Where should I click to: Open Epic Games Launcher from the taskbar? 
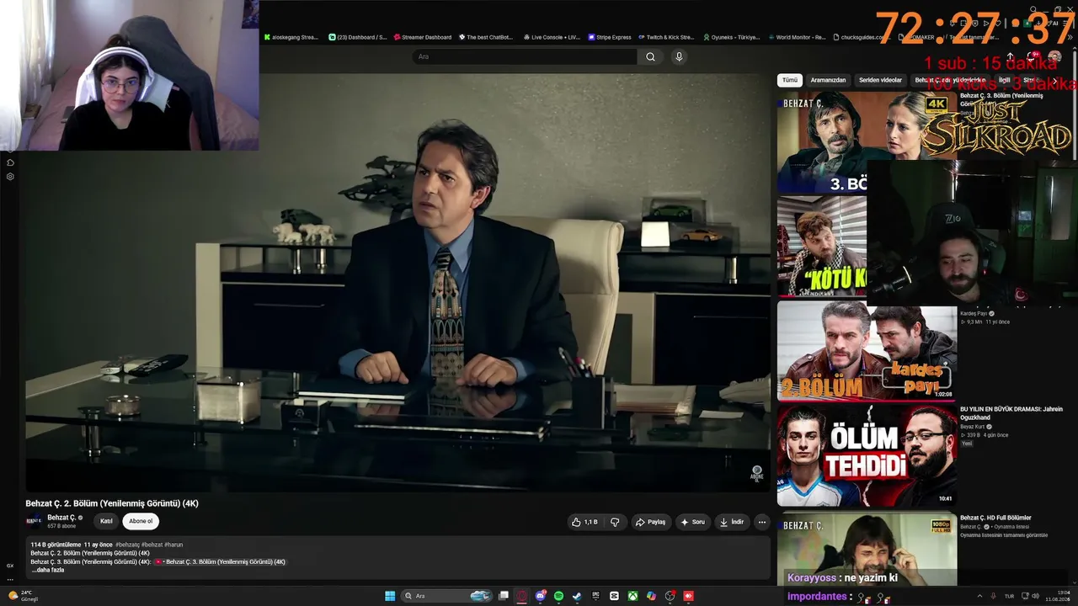click(595, 596)
